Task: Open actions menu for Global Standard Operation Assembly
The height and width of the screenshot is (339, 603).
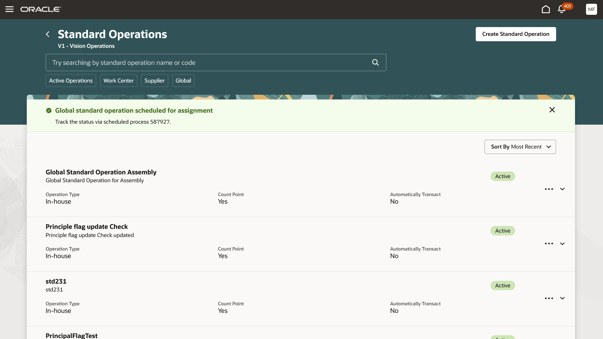Action: click(549, 189)
